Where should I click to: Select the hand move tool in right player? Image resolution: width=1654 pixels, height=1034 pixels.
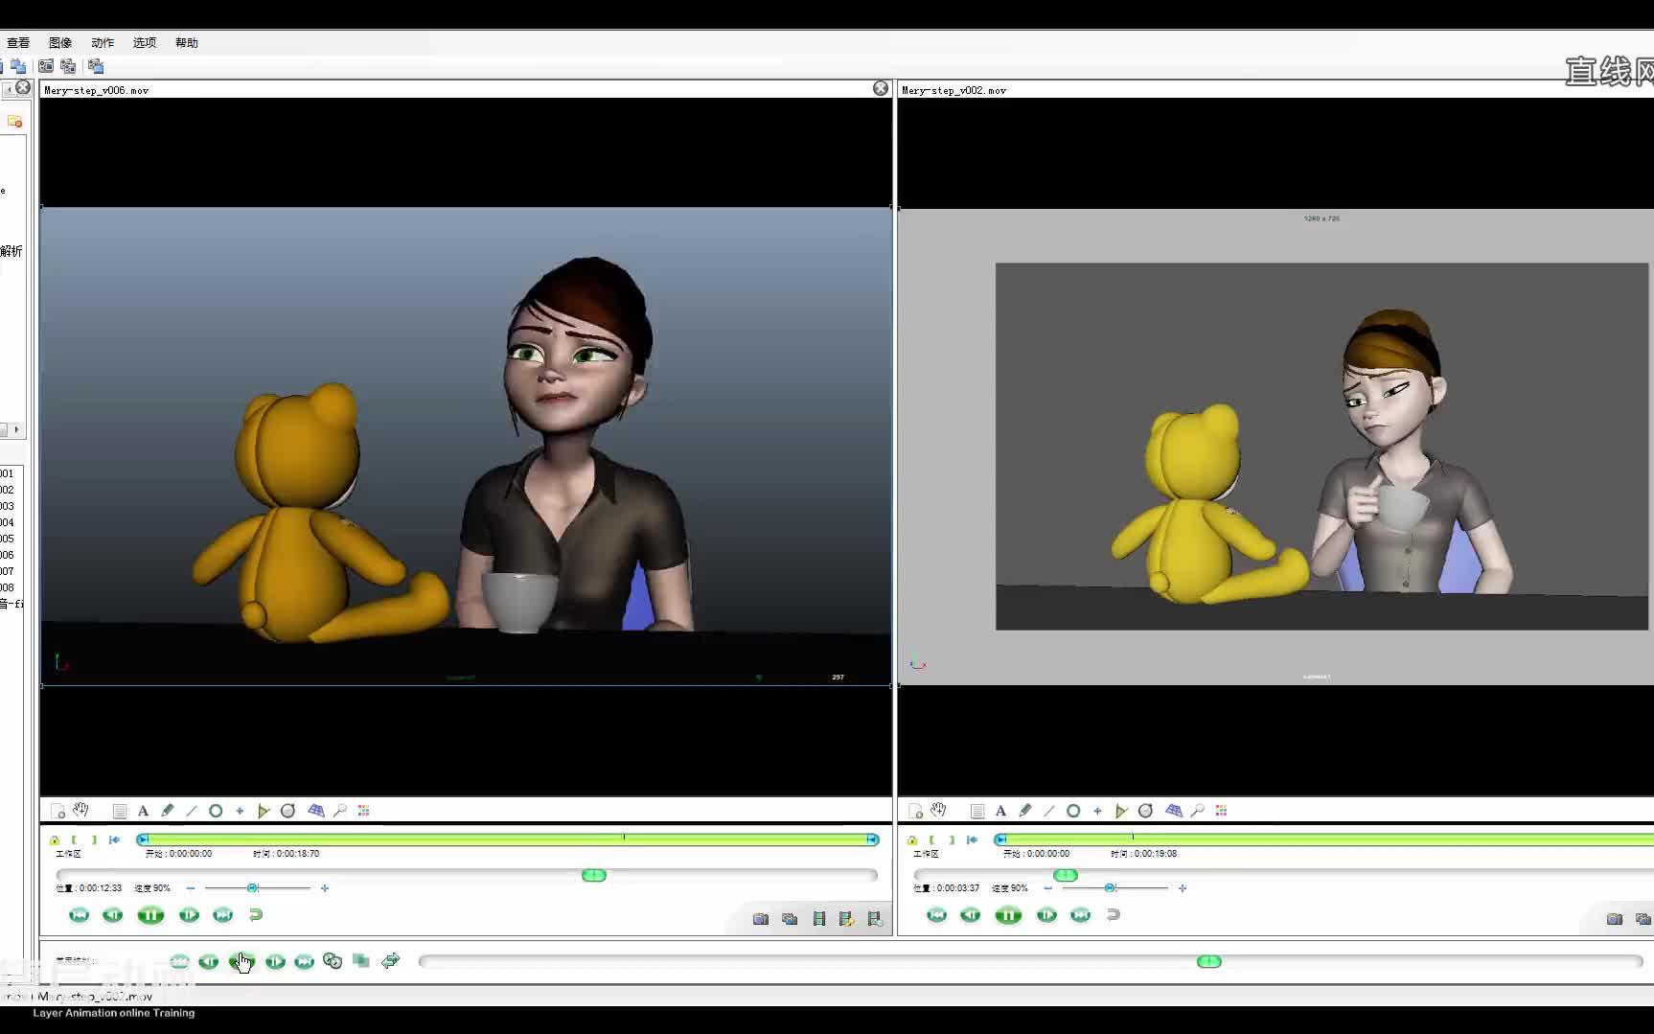pyautogui.click(x=938, y=811)
